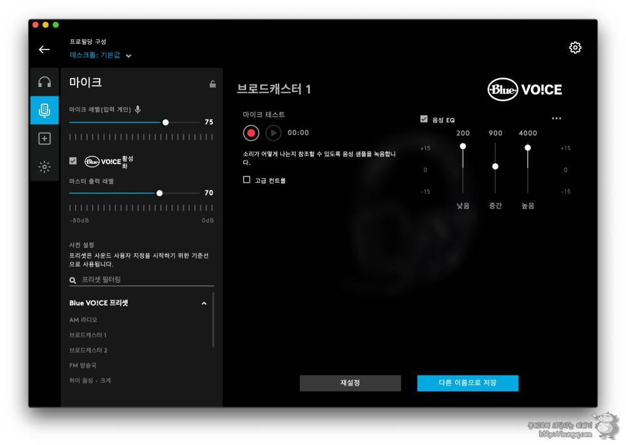Select the AM 라디오 preset
The width and height of the screenshot is (626, 445).
[83, 320]
